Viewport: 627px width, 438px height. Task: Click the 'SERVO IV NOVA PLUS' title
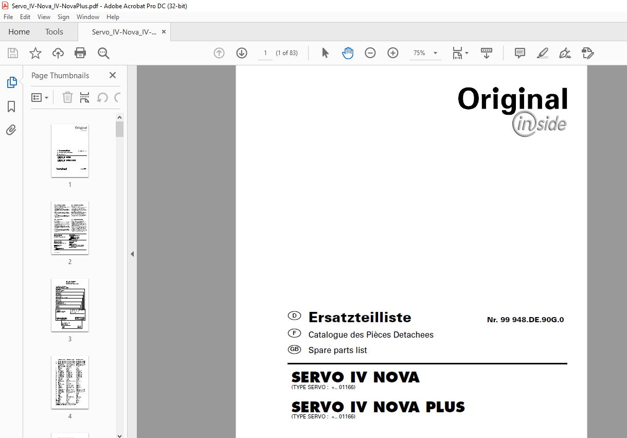[378, 407]
